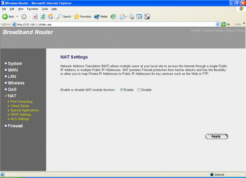
Task: Select Wireless in sidebar
Action: pyautogui.click(x=16, y=83)
